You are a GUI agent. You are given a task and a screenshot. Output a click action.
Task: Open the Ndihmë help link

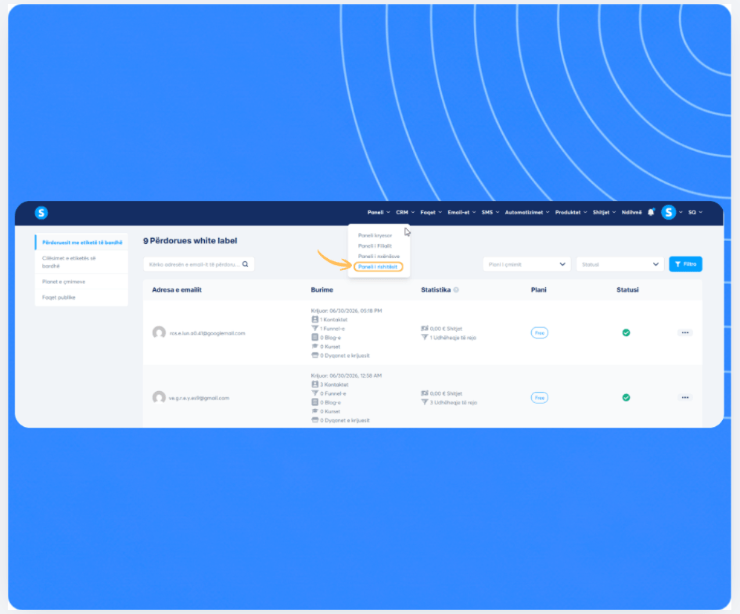click(x=631, y=213)
